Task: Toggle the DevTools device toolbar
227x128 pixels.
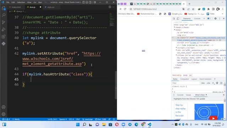Action: pos(178,18)
